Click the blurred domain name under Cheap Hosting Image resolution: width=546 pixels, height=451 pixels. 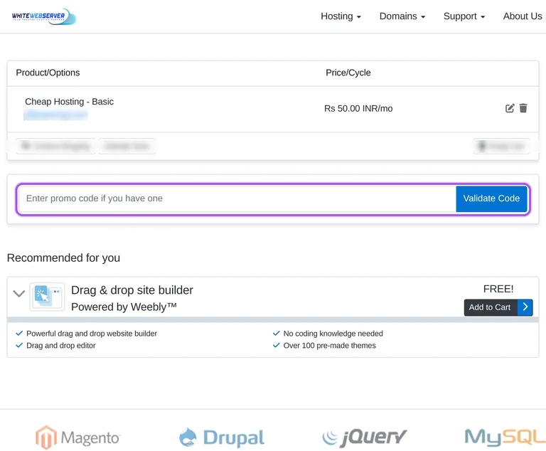coord(55,115)
